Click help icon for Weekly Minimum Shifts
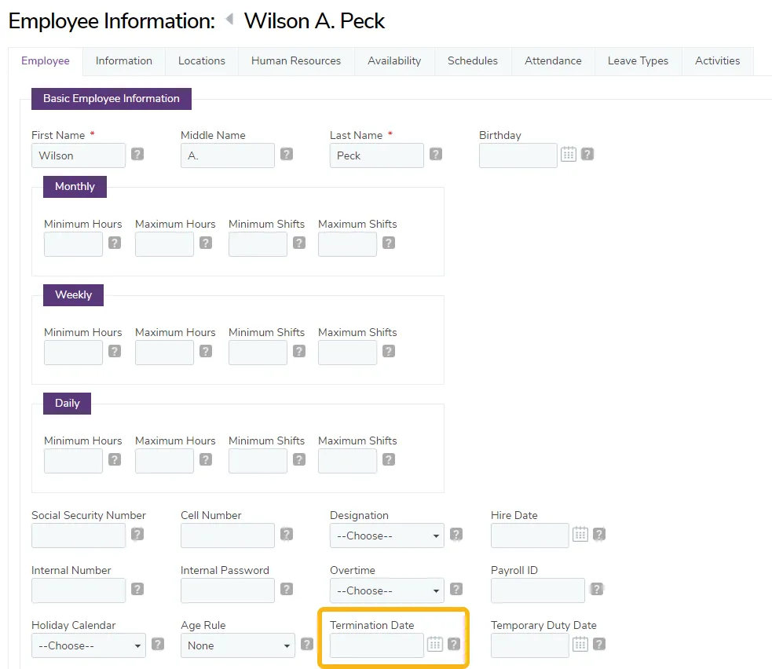The width and height of the screenshot is (772, 669). pyautogui.click(x=299, y=351)
